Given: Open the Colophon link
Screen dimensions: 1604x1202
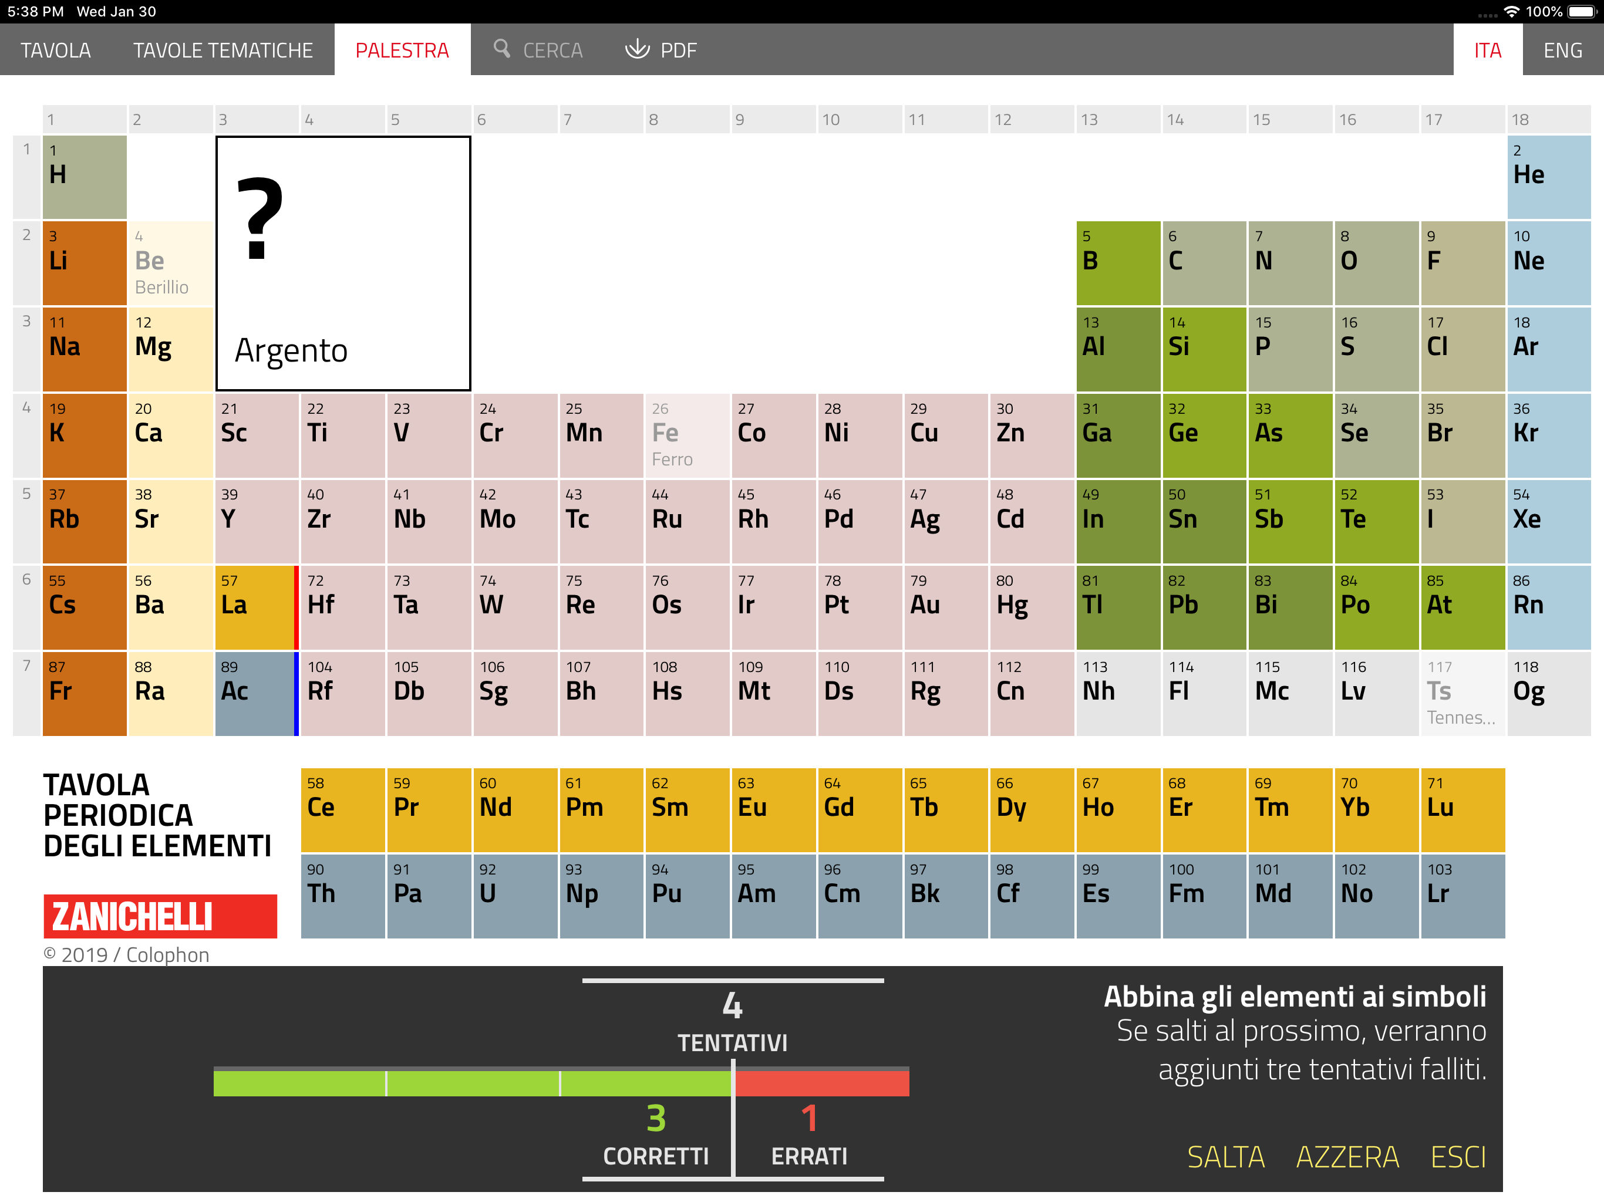Looking at the screenshot, I should tap(167, 955).
